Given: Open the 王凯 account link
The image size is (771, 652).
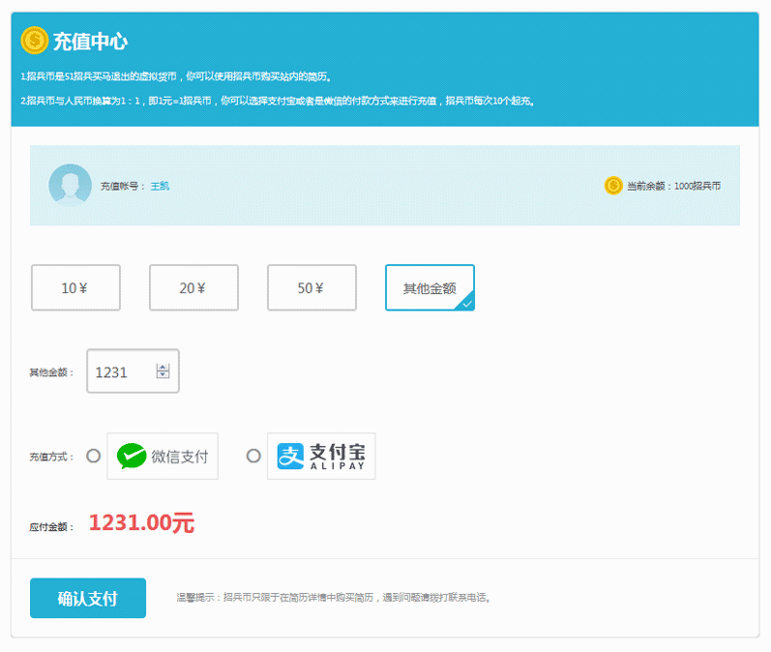Looking at the screenshot, I should click(160, 186).
